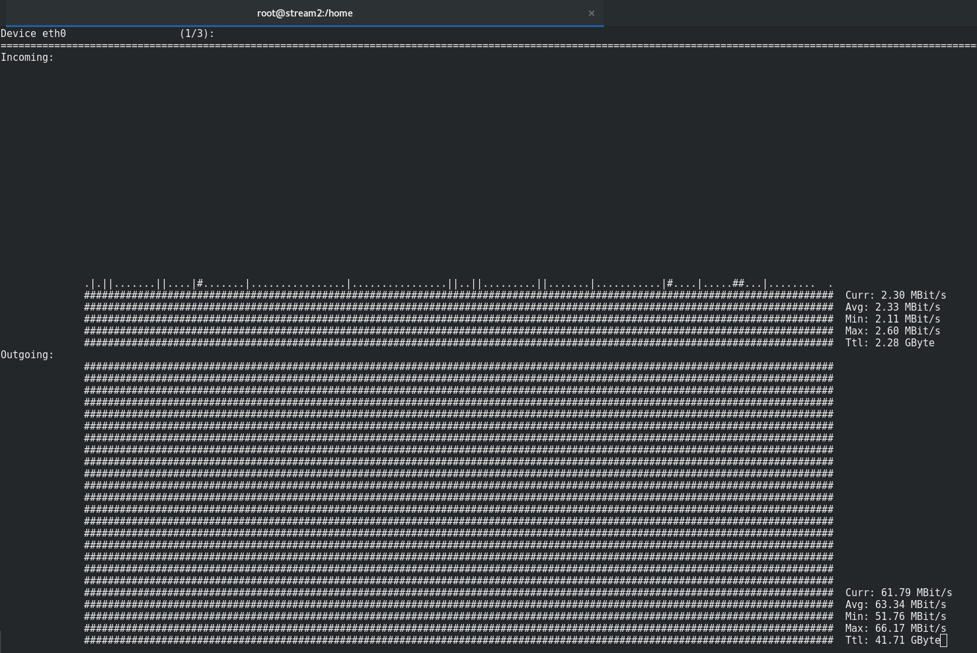This screenshot has height=653, width=977.
Task: Click the 'Device eth0' label
Action: pyautogui.click(x=34, y=34)
